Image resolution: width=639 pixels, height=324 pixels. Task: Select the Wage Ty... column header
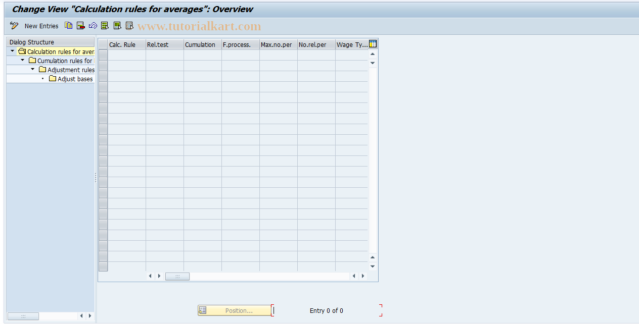352,44
